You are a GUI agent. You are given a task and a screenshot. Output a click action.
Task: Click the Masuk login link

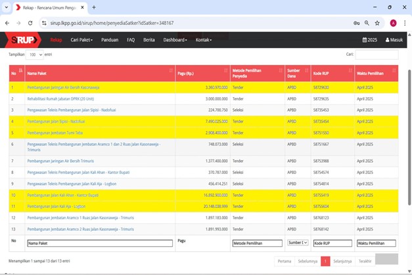pos(393,40)
